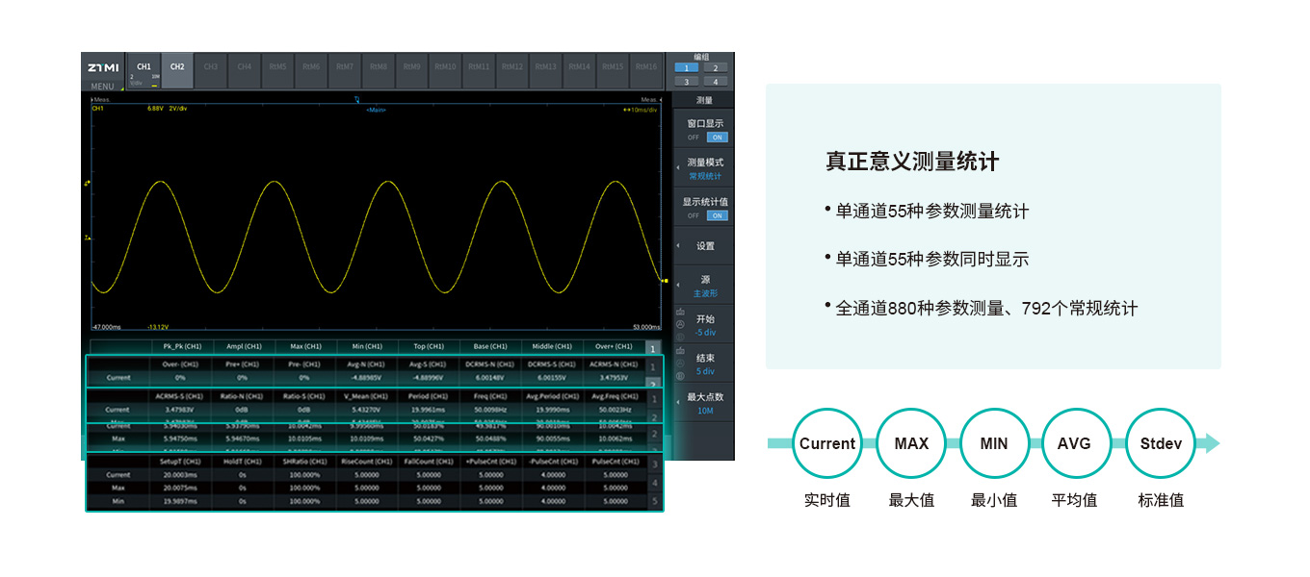Select group 1 under 编组
The width and height of the screenshot is (1310, 577).
coord(686,68)
